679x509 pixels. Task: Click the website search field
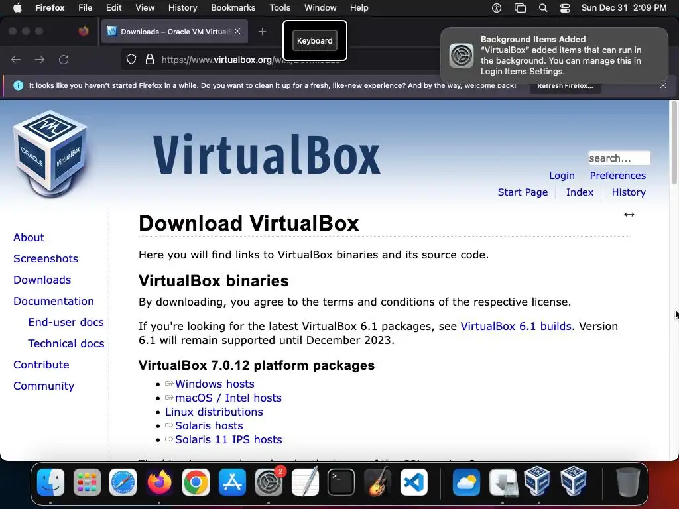coord(619,158)
